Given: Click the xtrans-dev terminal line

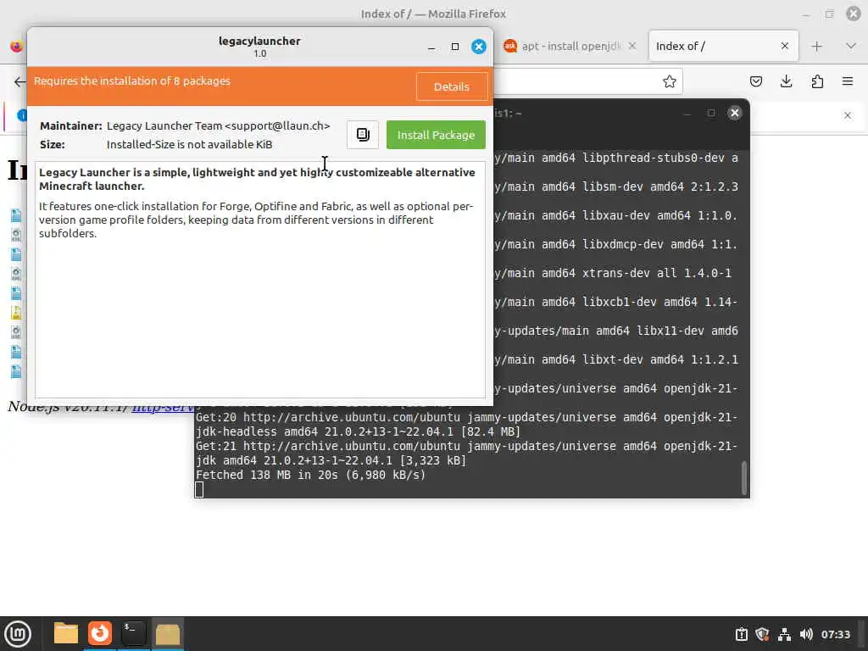Looking at the screenshot, I should 613,273.
